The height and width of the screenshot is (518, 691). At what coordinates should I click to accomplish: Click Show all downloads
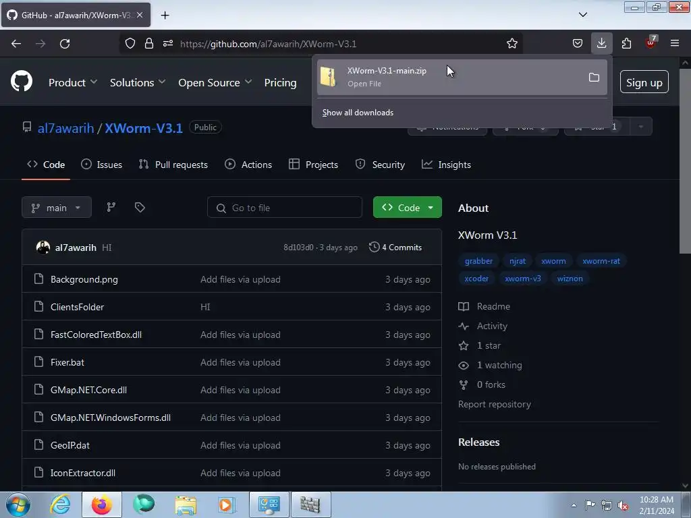358,113
